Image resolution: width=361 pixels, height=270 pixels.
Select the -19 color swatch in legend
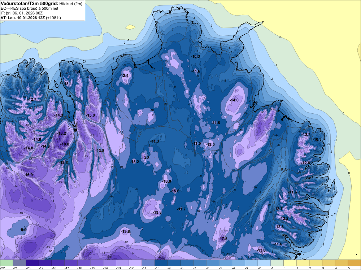(45, 263)
